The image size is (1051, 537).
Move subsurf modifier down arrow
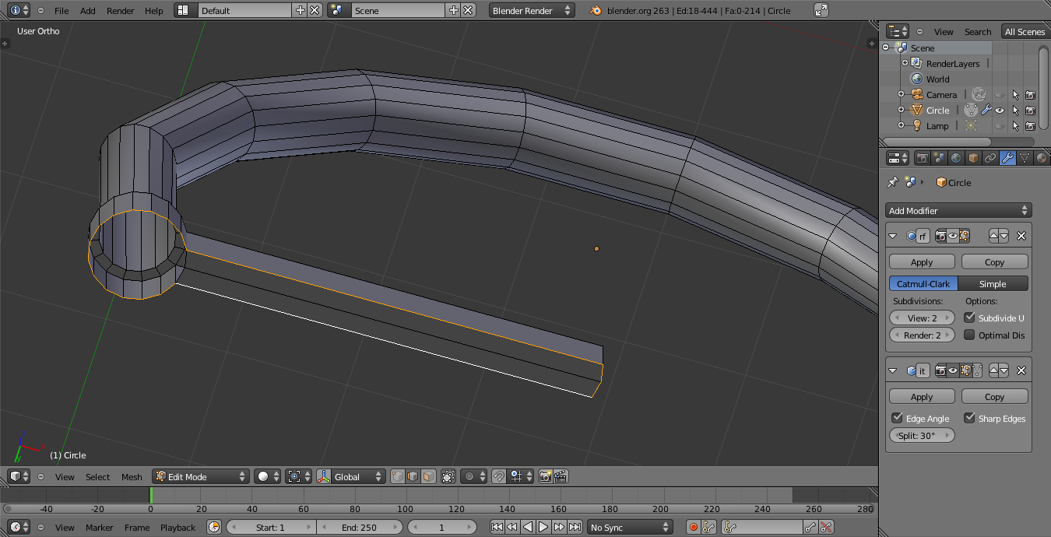pyautogui.click(x=1004, y=236)
